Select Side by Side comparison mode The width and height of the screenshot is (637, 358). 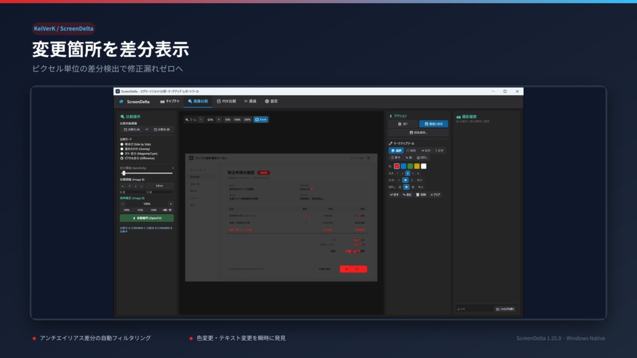pyautogui.click(x=136, y=144)
